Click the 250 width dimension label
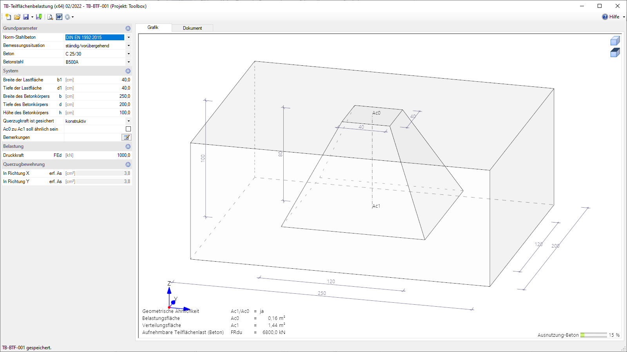The width and height of the screenshot is (627, 352). [x=322, y=293]
